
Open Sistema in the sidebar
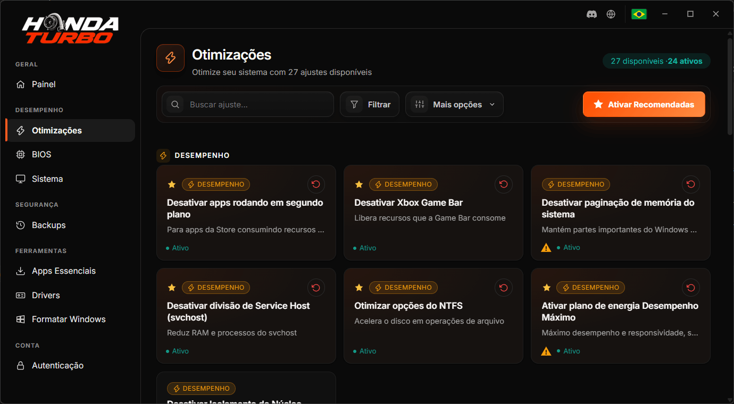70,179
